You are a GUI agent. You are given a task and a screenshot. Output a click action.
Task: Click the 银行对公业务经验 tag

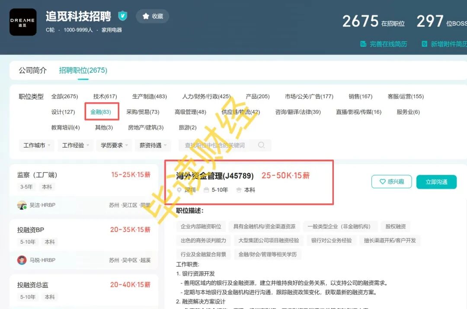click(x=332, y=241)
